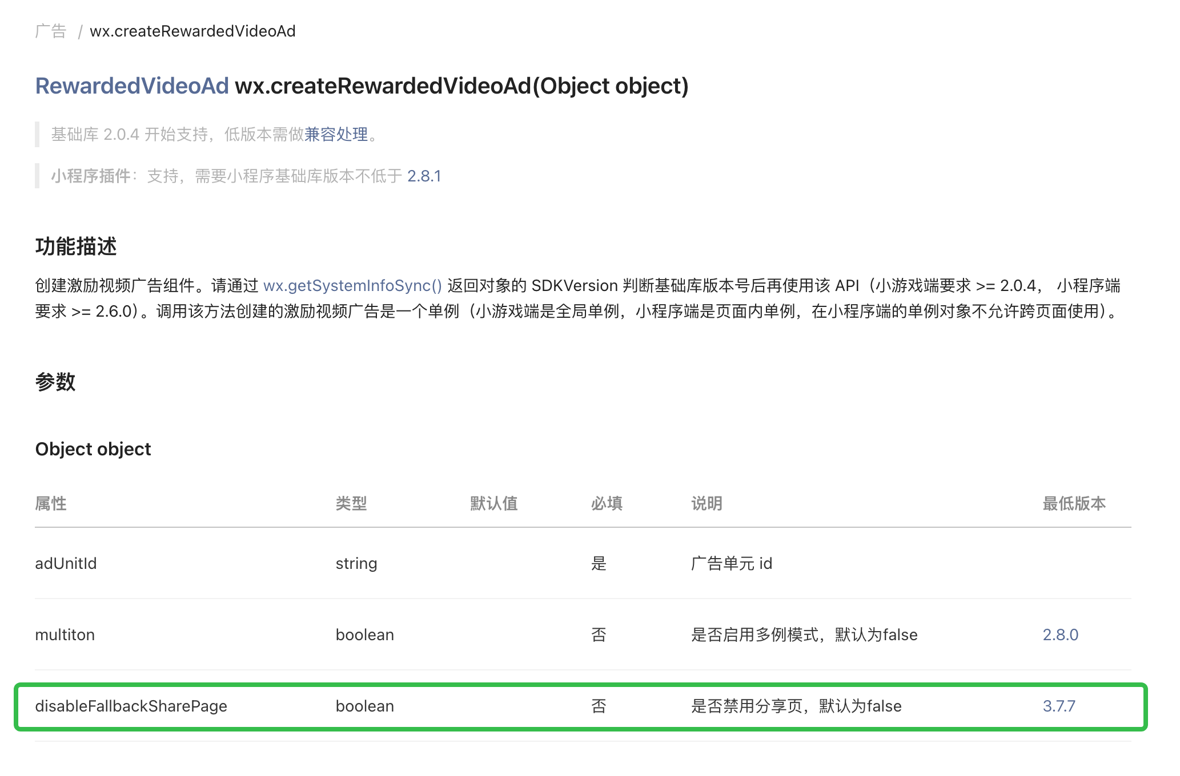Click the 最低版本 column header

(x=1074, y=503)
